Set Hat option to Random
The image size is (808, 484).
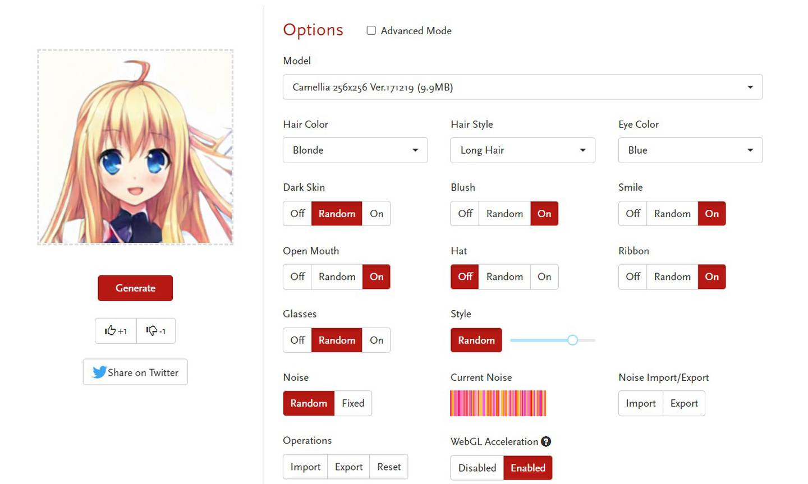[504, 276]
